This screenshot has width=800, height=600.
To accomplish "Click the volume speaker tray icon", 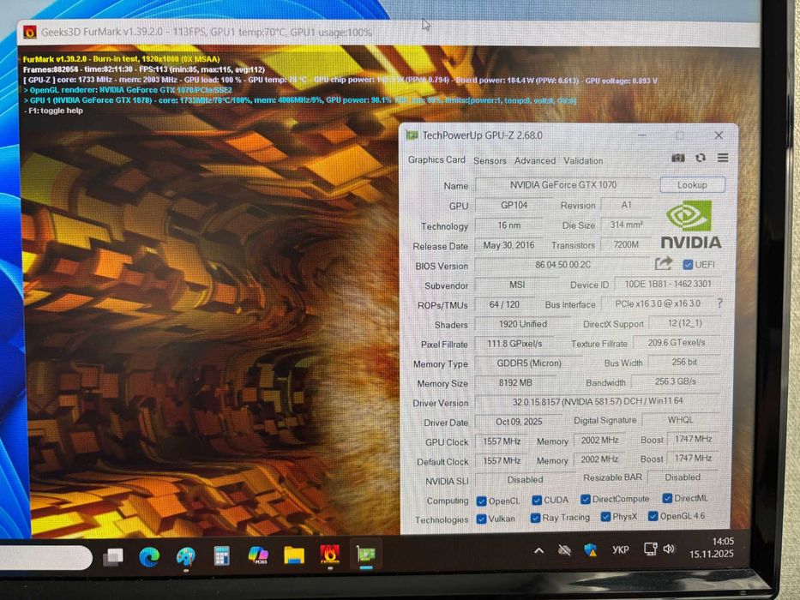I will pos(669,549).
